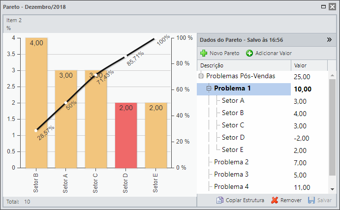Click the 11,00 value of Problema 4
This screenshot has width=340, height=210.
coord(302,187)
